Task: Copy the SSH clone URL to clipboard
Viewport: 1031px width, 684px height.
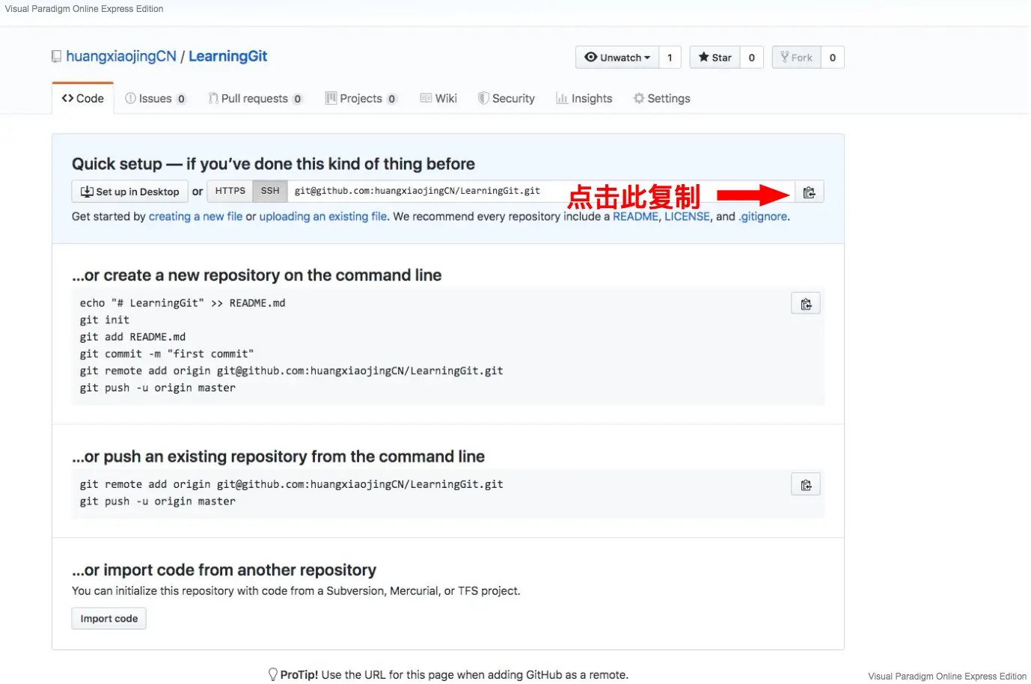Action: click(809, 192)
